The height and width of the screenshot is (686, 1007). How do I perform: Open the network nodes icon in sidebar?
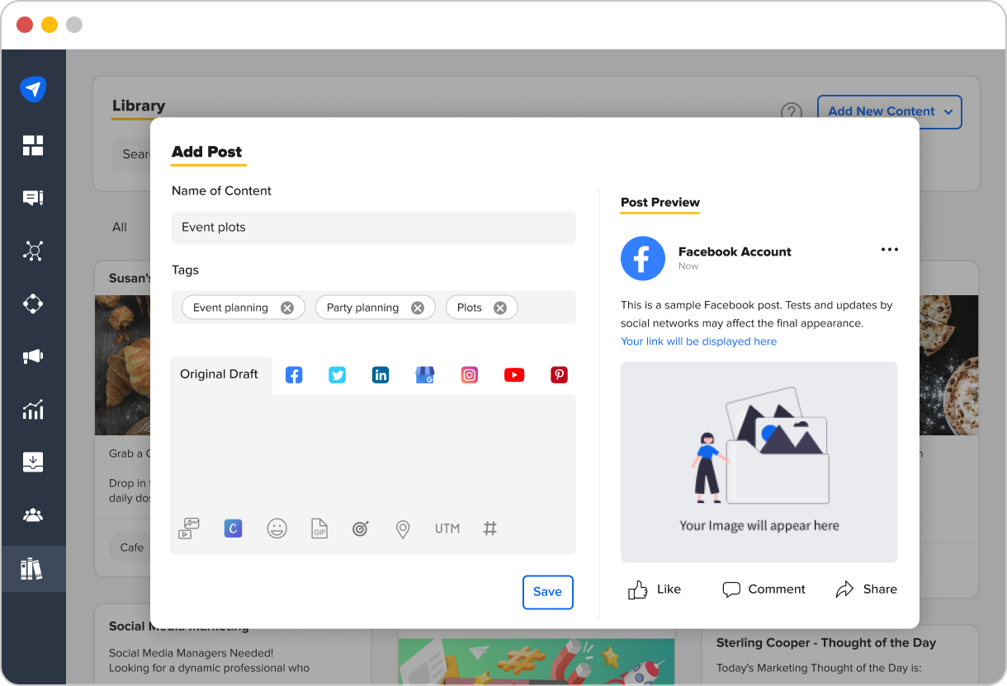click(33, 251)
